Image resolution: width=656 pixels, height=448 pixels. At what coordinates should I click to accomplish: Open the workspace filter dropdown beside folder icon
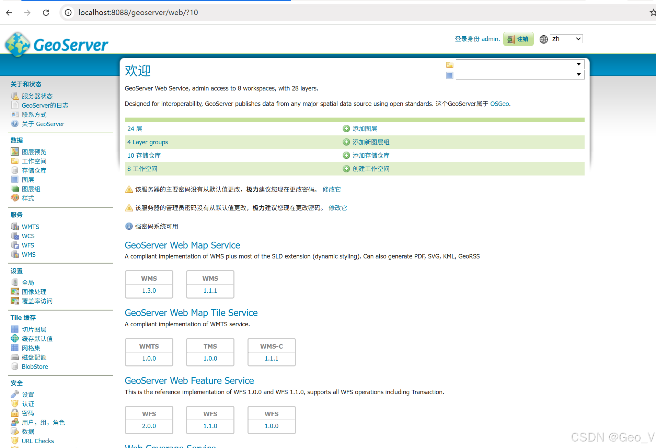coord(520,64)
